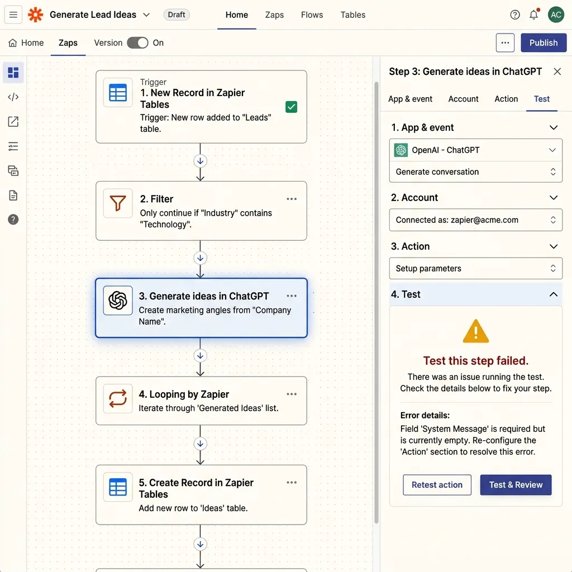Open the Connected as account selector
572x572 pixels.
pyautogui.click(x=476, y=220)
